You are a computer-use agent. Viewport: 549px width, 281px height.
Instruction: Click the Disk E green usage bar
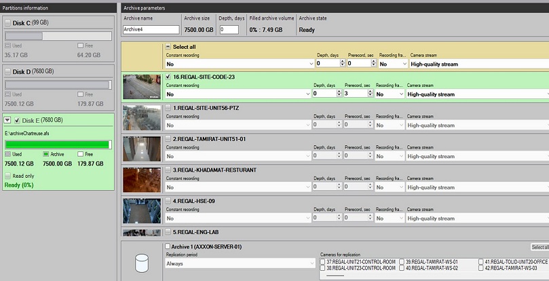57,144
